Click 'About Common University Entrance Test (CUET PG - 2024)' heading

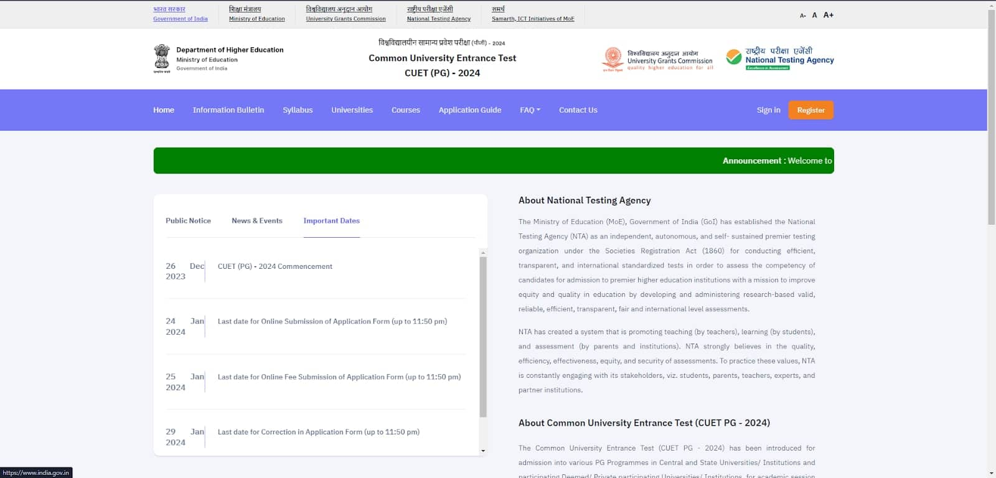pos(644,423)
